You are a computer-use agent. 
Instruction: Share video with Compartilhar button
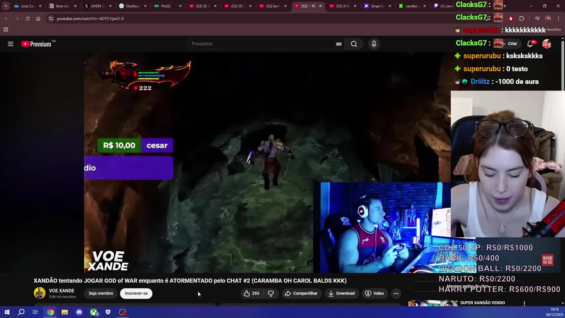pyautogui.click(x=301, y=293)
